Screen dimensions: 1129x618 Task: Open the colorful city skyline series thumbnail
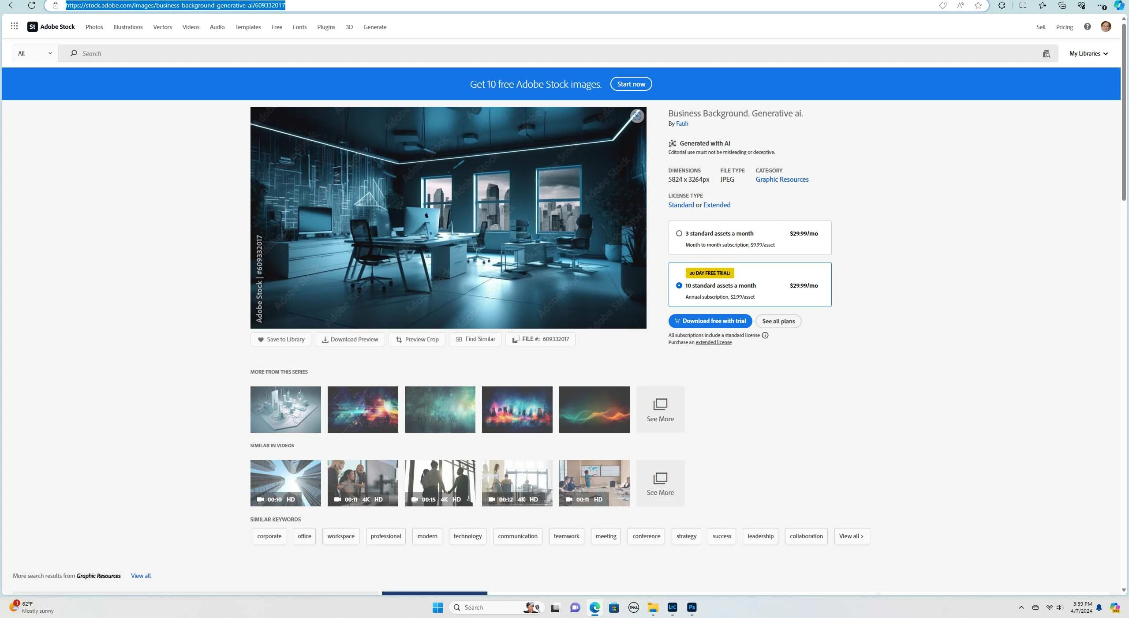[517, 409]
